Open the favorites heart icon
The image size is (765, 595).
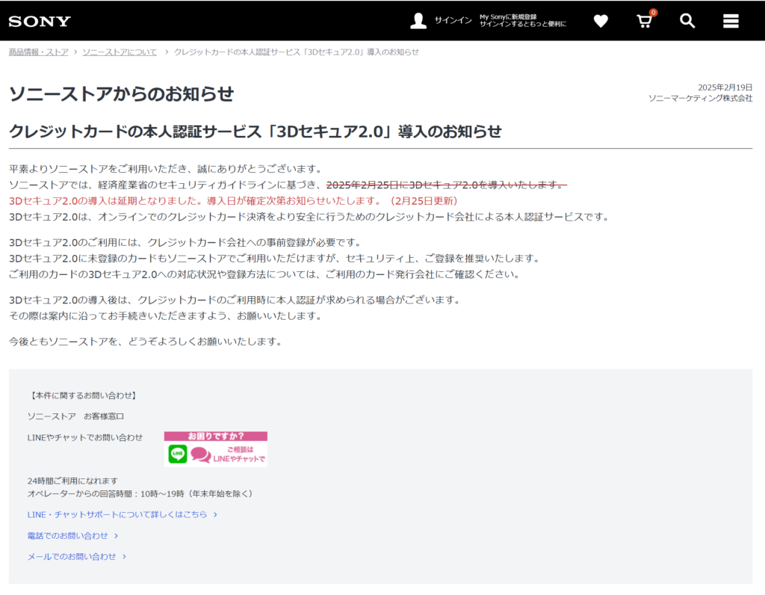coord(601,21)
